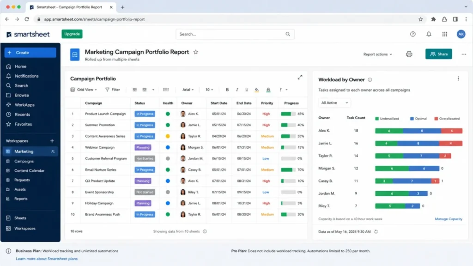Image resolution: width=473 pixels, height=266 pixels.
Task: Open the AK account avatar
Action: point(461,34)
